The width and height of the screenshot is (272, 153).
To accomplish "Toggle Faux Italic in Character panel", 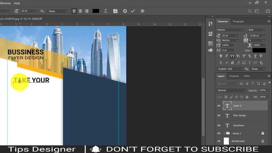I will click(x=227, y=56).
